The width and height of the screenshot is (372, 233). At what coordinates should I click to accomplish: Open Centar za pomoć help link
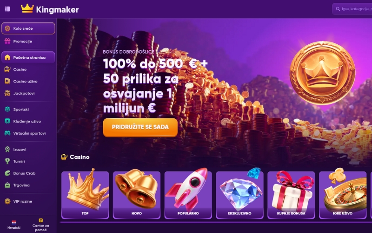click(x=40, y=225)
